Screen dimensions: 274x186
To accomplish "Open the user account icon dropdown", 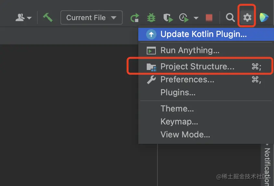I will coord(23,17).
